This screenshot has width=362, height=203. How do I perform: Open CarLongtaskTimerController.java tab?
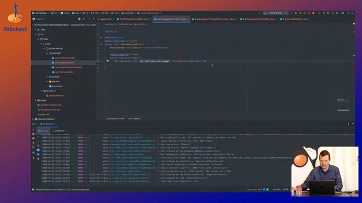click(x=214, y=19)
